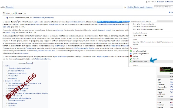
Task: Open the anglais link in the first paragraph
Action: pos(36,22)
